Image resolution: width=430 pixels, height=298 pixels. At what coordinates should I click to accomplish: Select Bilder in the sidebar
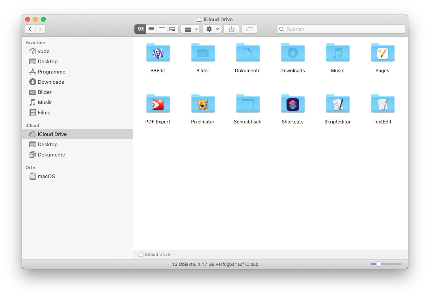(77, 92)
